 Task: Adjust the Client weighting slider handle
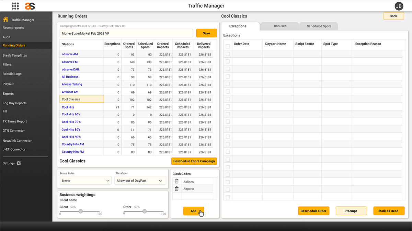pyautogui.click(x=81, y=211)
